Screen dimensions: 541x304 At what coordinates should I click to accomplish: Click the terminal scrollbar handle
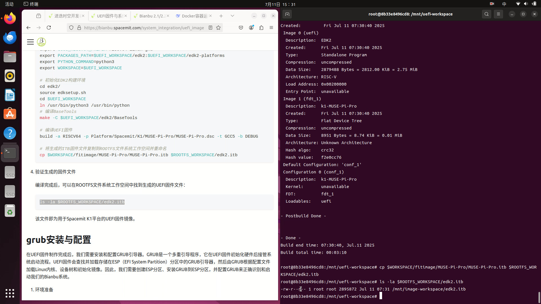[x=539, y=297]
